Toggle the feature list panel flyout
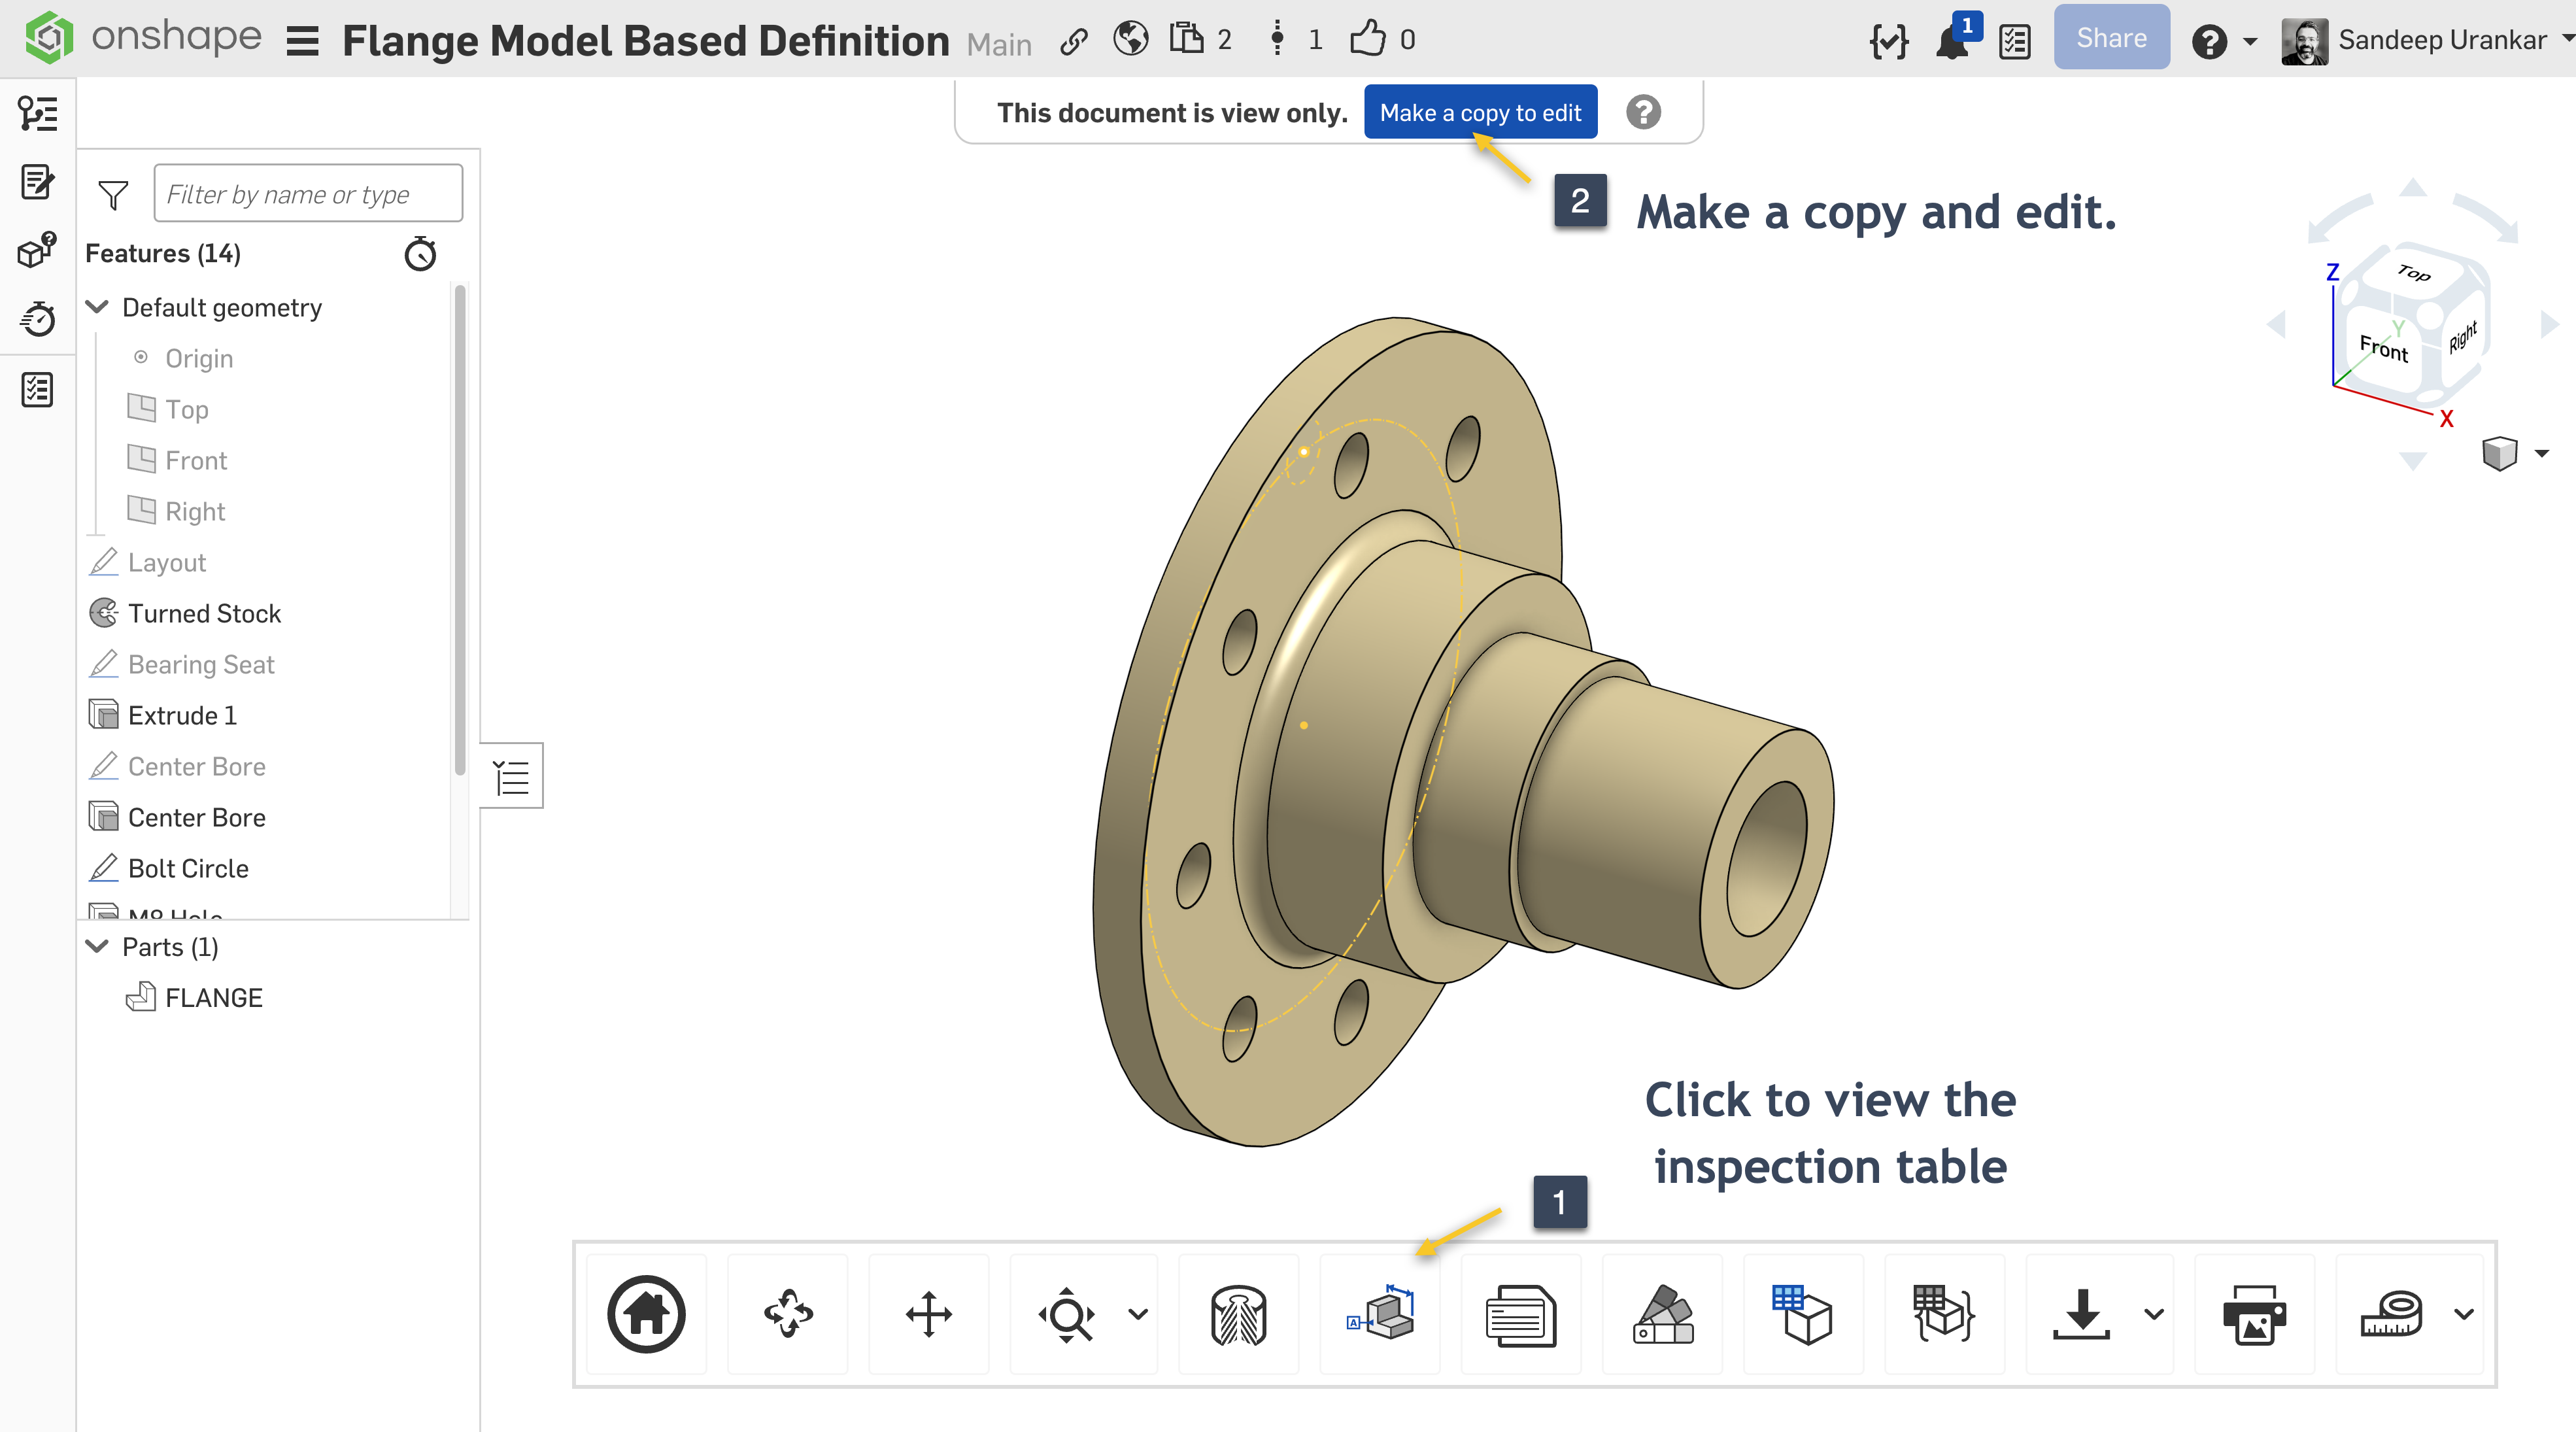 [x=511, y=776]
